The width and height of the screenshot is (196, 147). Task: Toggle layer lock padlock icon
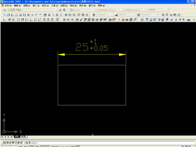pos(17,10)
